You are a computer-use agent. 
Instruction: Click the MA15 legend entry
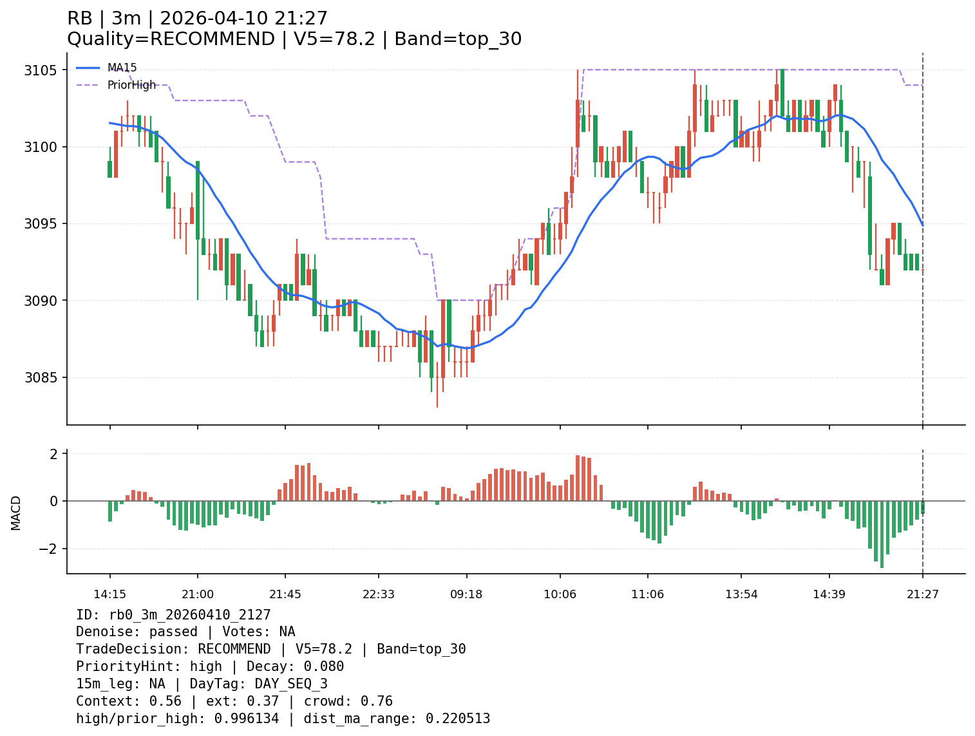pyautogui.click(x=122, y=68)
